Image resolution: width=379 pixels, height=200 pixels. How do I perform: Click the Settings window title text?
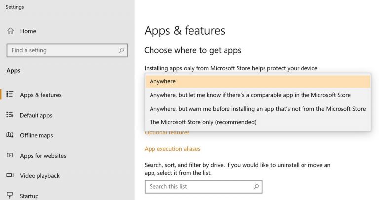15,7
